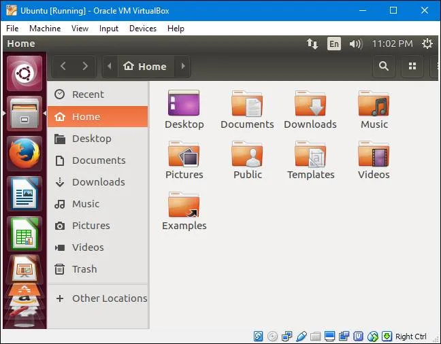The width and height of the screenshot is (441, 344).
Task: Open the Devices menu in VirtualBox
Action: point(142,29)
